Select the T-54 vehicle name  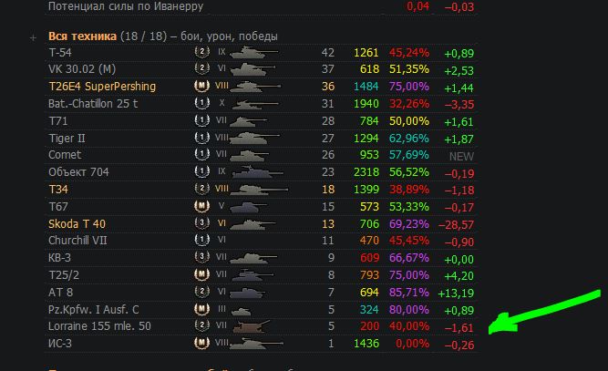pyautogui.click(x=60, y=52)
